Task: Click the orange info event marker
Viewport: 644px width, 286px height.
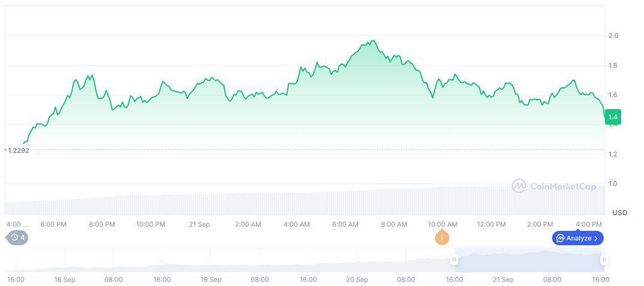Action: 442,237
